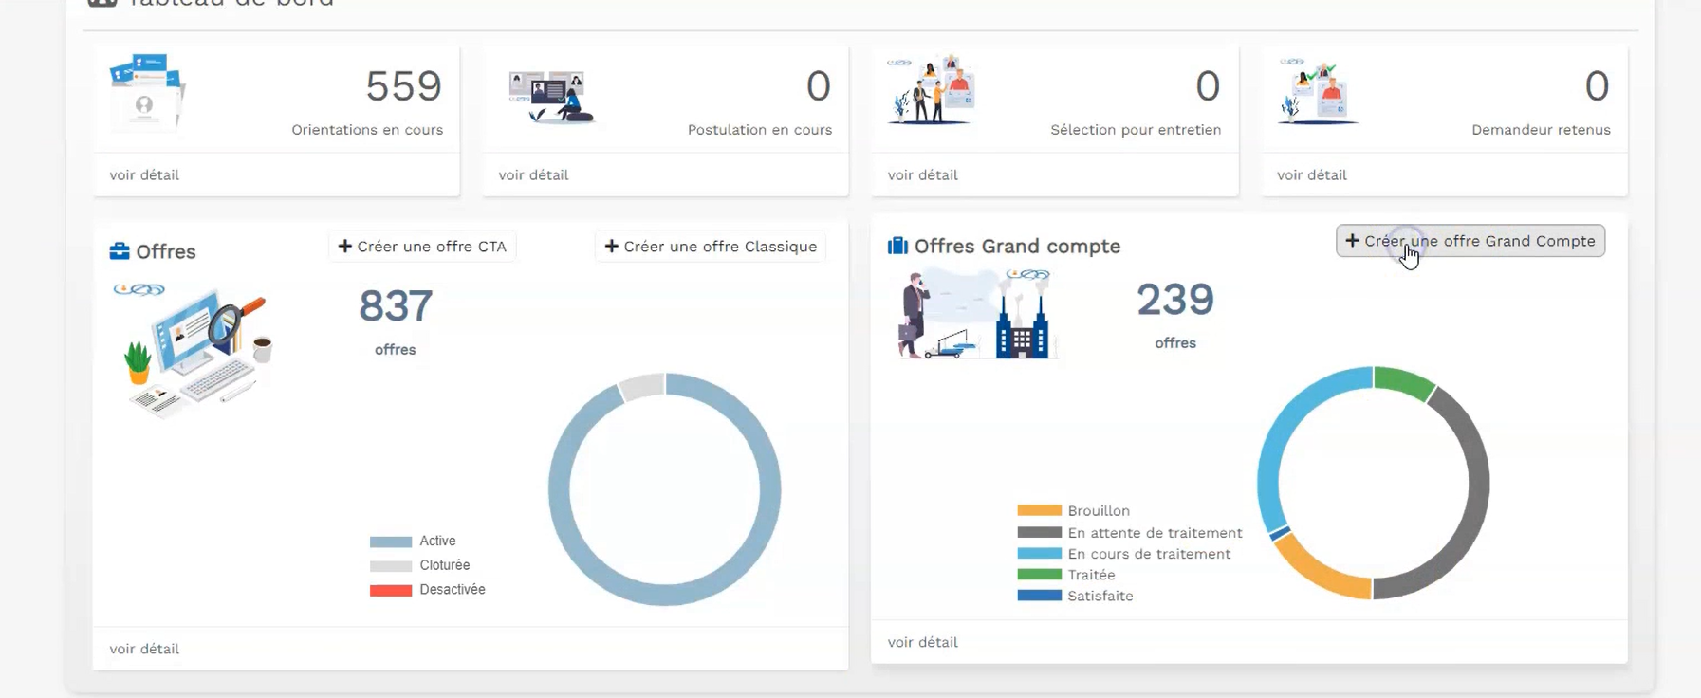
Task: Open voir détail of the Offres card
Action: pos(144,649)
